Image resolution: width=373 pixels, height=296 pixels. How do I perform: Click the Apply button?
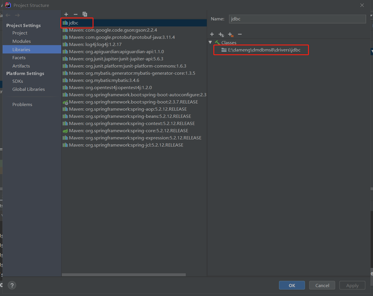(352, 285)
